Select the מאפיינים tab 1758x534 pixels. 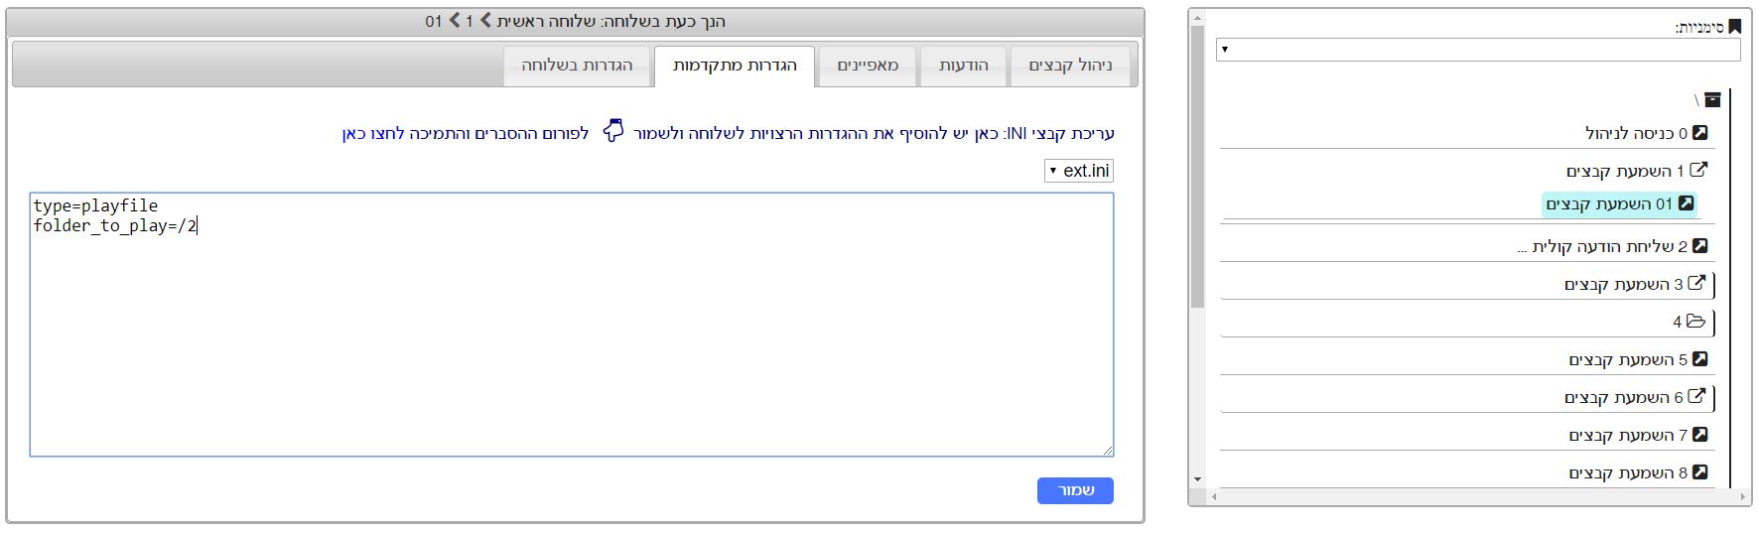[868, 66]
